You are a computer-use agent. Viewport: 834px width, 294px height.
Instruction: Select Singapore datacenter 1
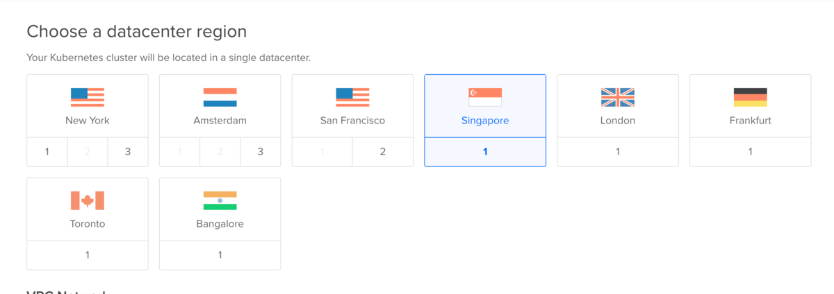(485, 152)
